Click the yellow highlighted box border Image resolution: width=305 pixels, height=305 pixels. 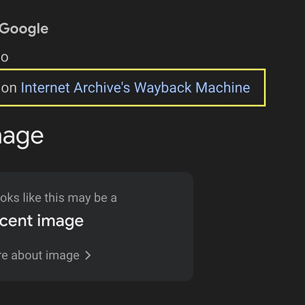tap(265, 88)
